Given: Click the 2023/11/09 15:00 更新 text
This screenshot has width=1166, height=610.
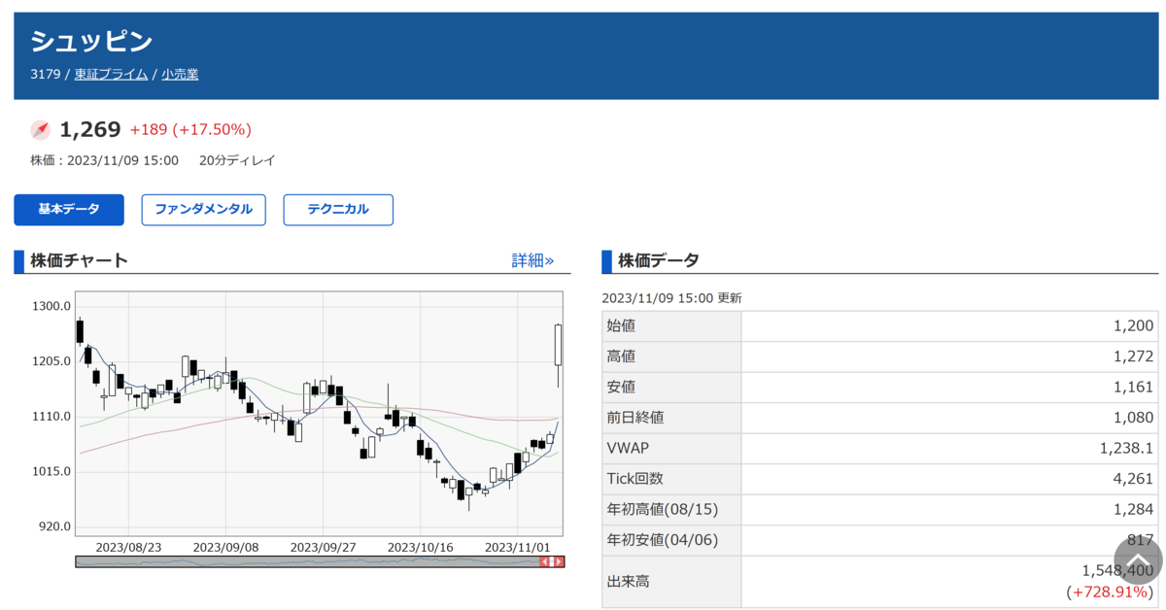Looking at the screenshot, I should (x=671, y=298).
